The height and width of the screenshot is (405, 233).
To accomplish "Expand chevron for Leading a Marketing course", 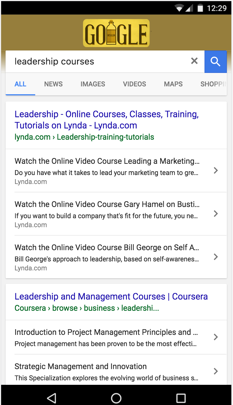I will (215, 171).
